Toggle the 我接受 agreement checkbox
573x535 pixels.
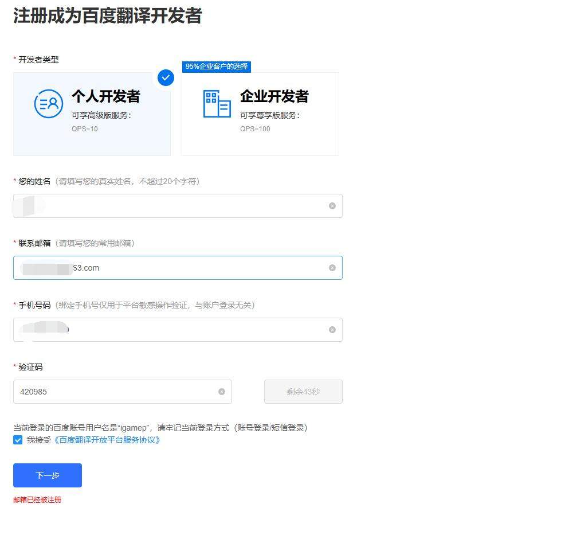[18, 440]
